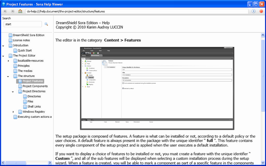
Task: Click the tree pane horizontal scrollbar thumb
Action: point(16,163)
